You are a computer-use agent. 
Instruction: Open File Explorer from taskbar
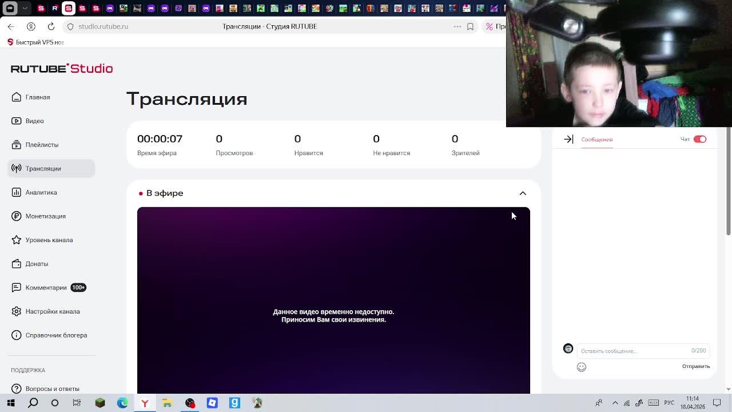tap(167, 403)
